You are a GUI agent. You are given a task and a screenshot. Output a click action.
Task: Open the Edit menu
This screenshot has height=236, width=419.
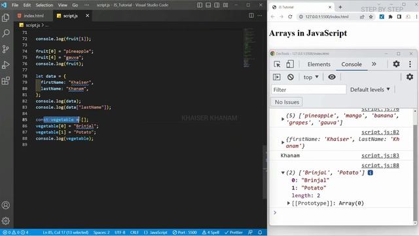click(27, 5)
